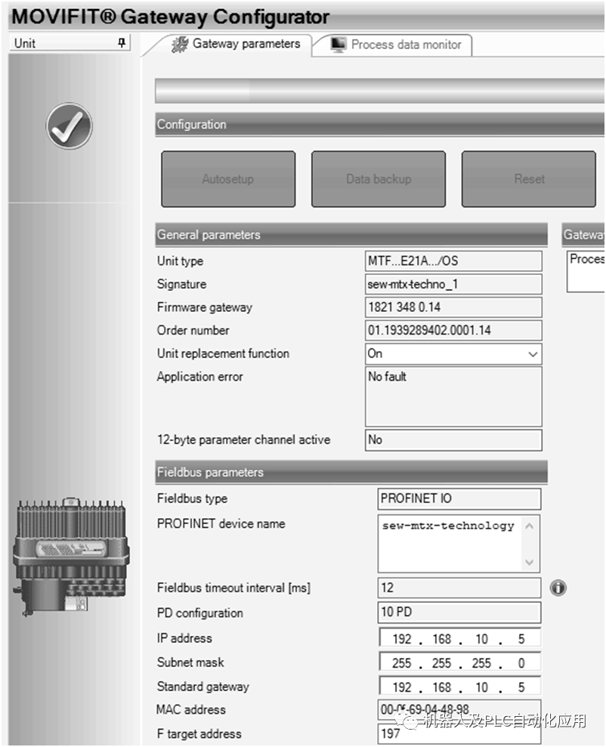606x747 pixels.
Task: Click the MAC address field
Action: point(459,710)
